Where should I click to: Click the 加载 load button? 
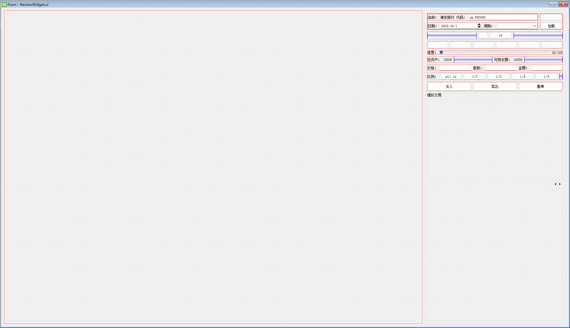[551, 26]
